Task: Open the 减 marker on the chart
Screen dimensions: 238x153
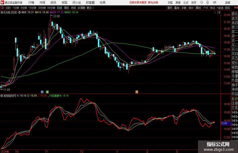Action: click(47, 92)
